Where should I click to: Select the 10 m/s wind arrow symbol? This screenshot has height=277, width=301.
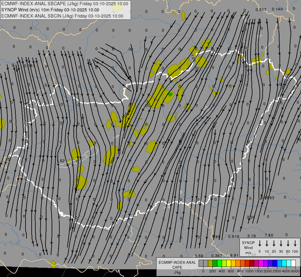(267, 243)
